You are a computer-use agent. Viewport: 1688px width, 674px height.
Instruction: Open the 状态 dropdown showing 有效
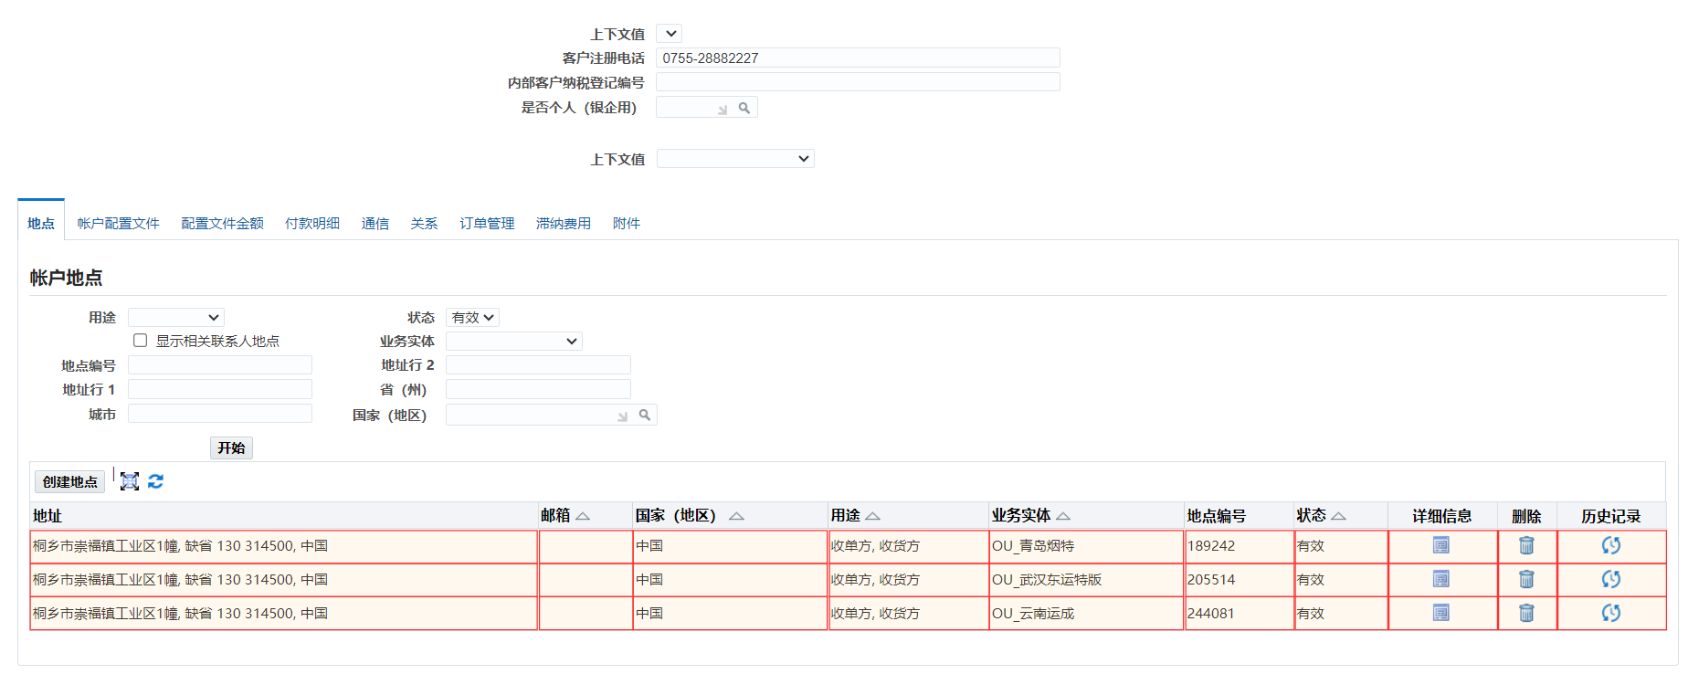472,318
